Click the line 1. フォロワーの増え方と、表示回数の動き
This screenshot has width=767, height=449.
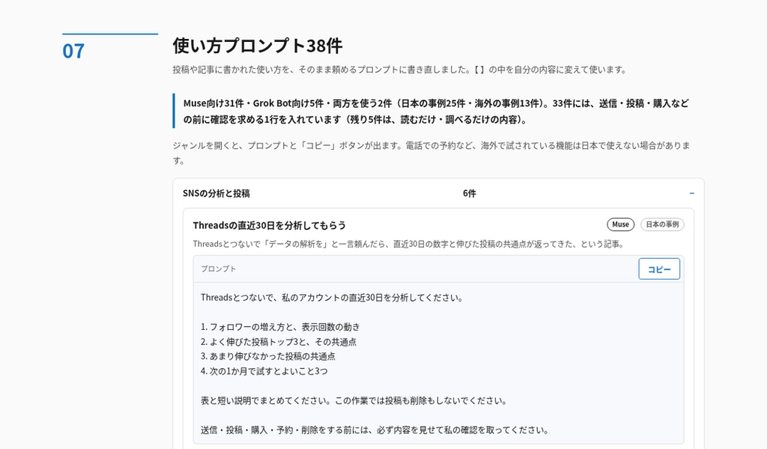(280, 327)
